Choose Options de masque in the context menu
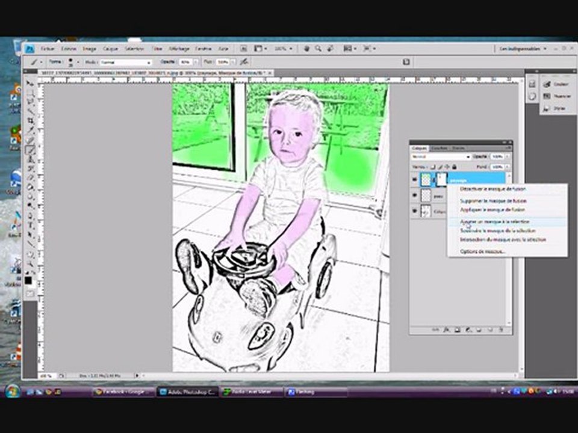The width and height of the screenshot is (578, 433). 482,251
